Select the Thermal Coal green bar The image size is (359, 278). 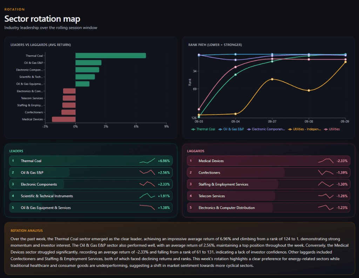[x=110, y=56]
